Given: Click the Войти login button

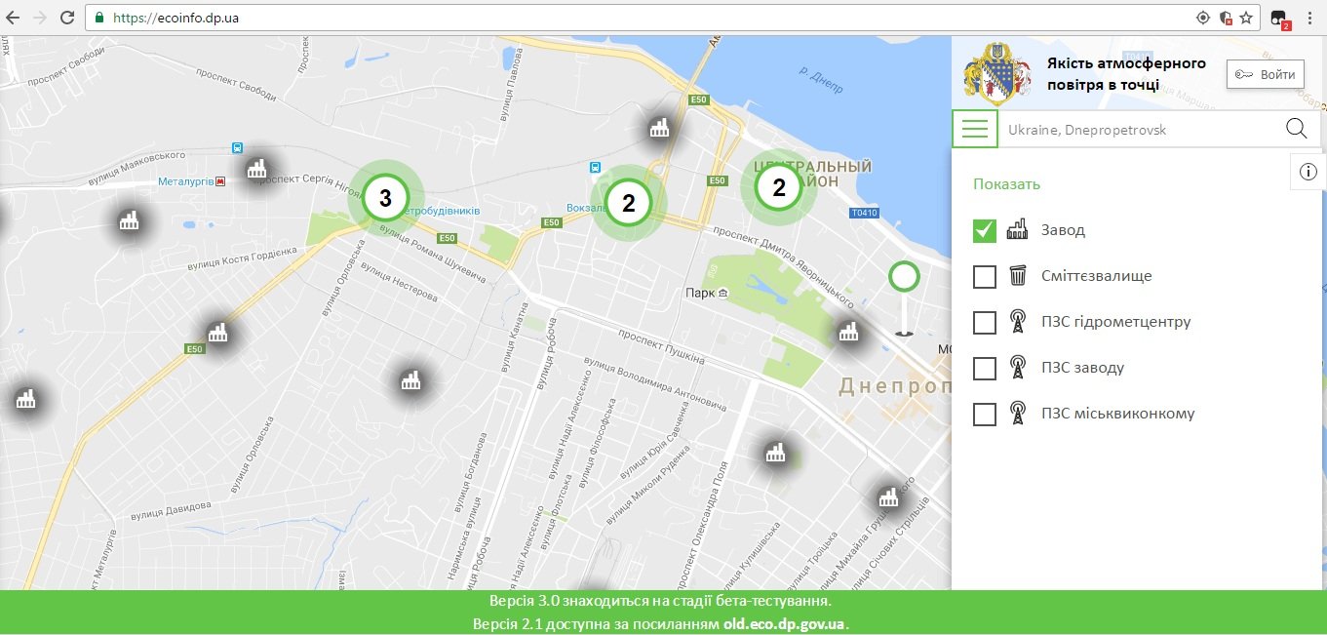Looking at the screenshot, I should [1265, 75].
